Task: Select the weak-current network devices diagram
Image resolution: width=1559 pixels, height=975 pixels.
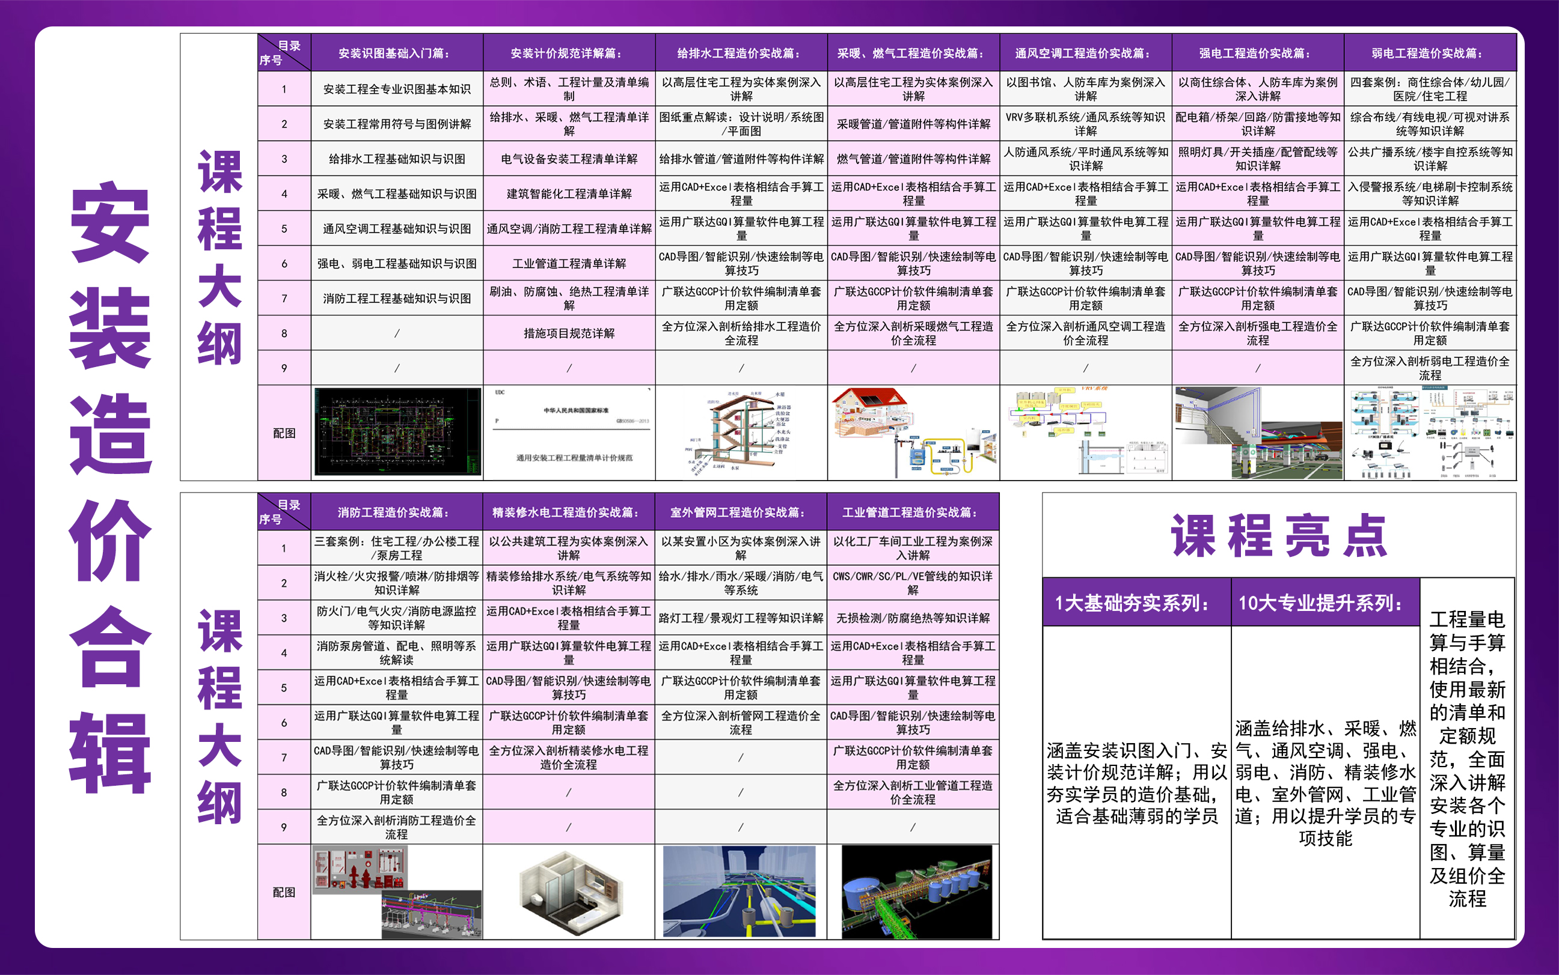Action: 1430,432
